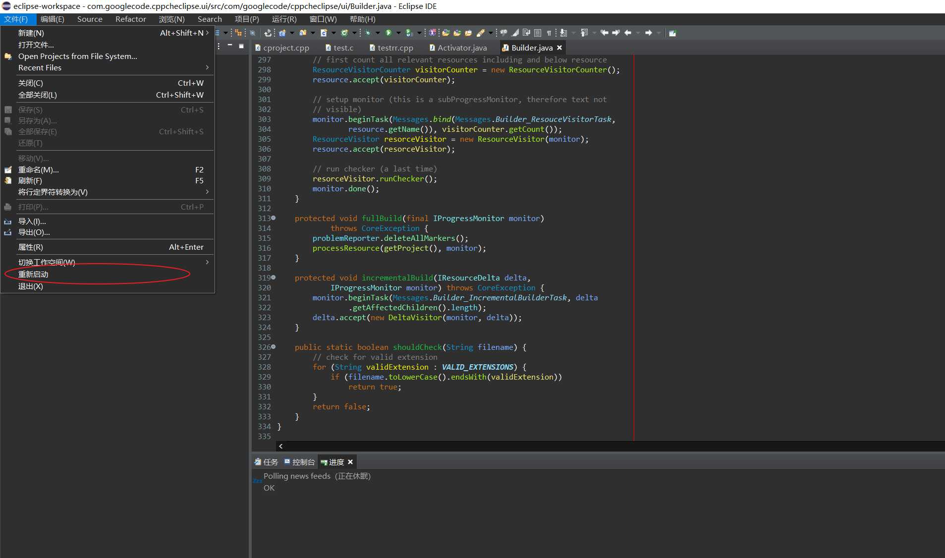
Task: Switch to the 控制台 console tab
Action: pyautogui.click(x=299, y=462)
